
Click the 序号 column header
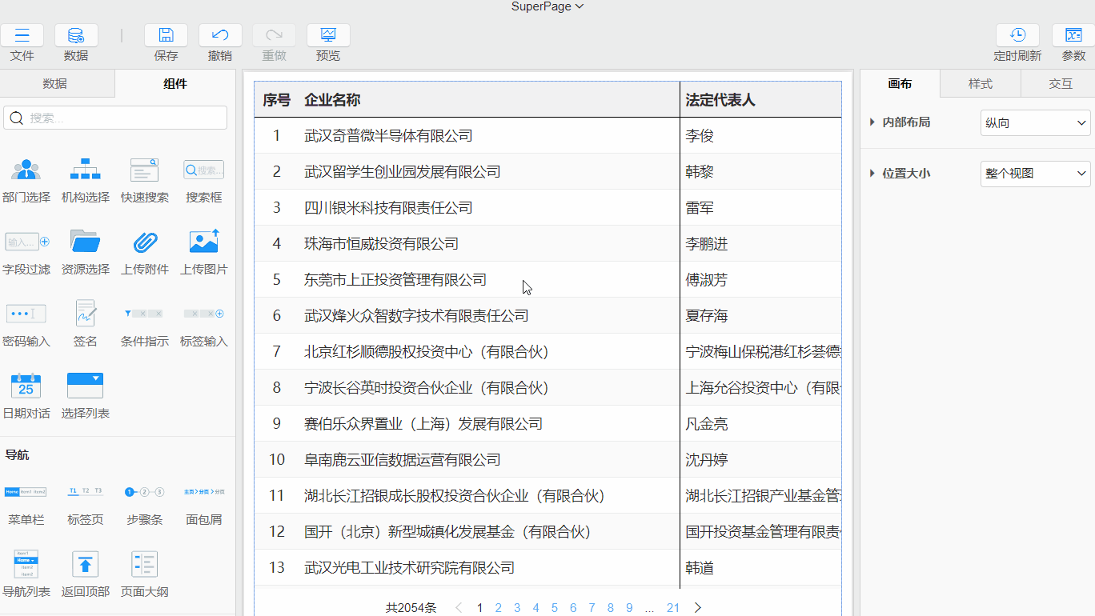tap(277, 100)
